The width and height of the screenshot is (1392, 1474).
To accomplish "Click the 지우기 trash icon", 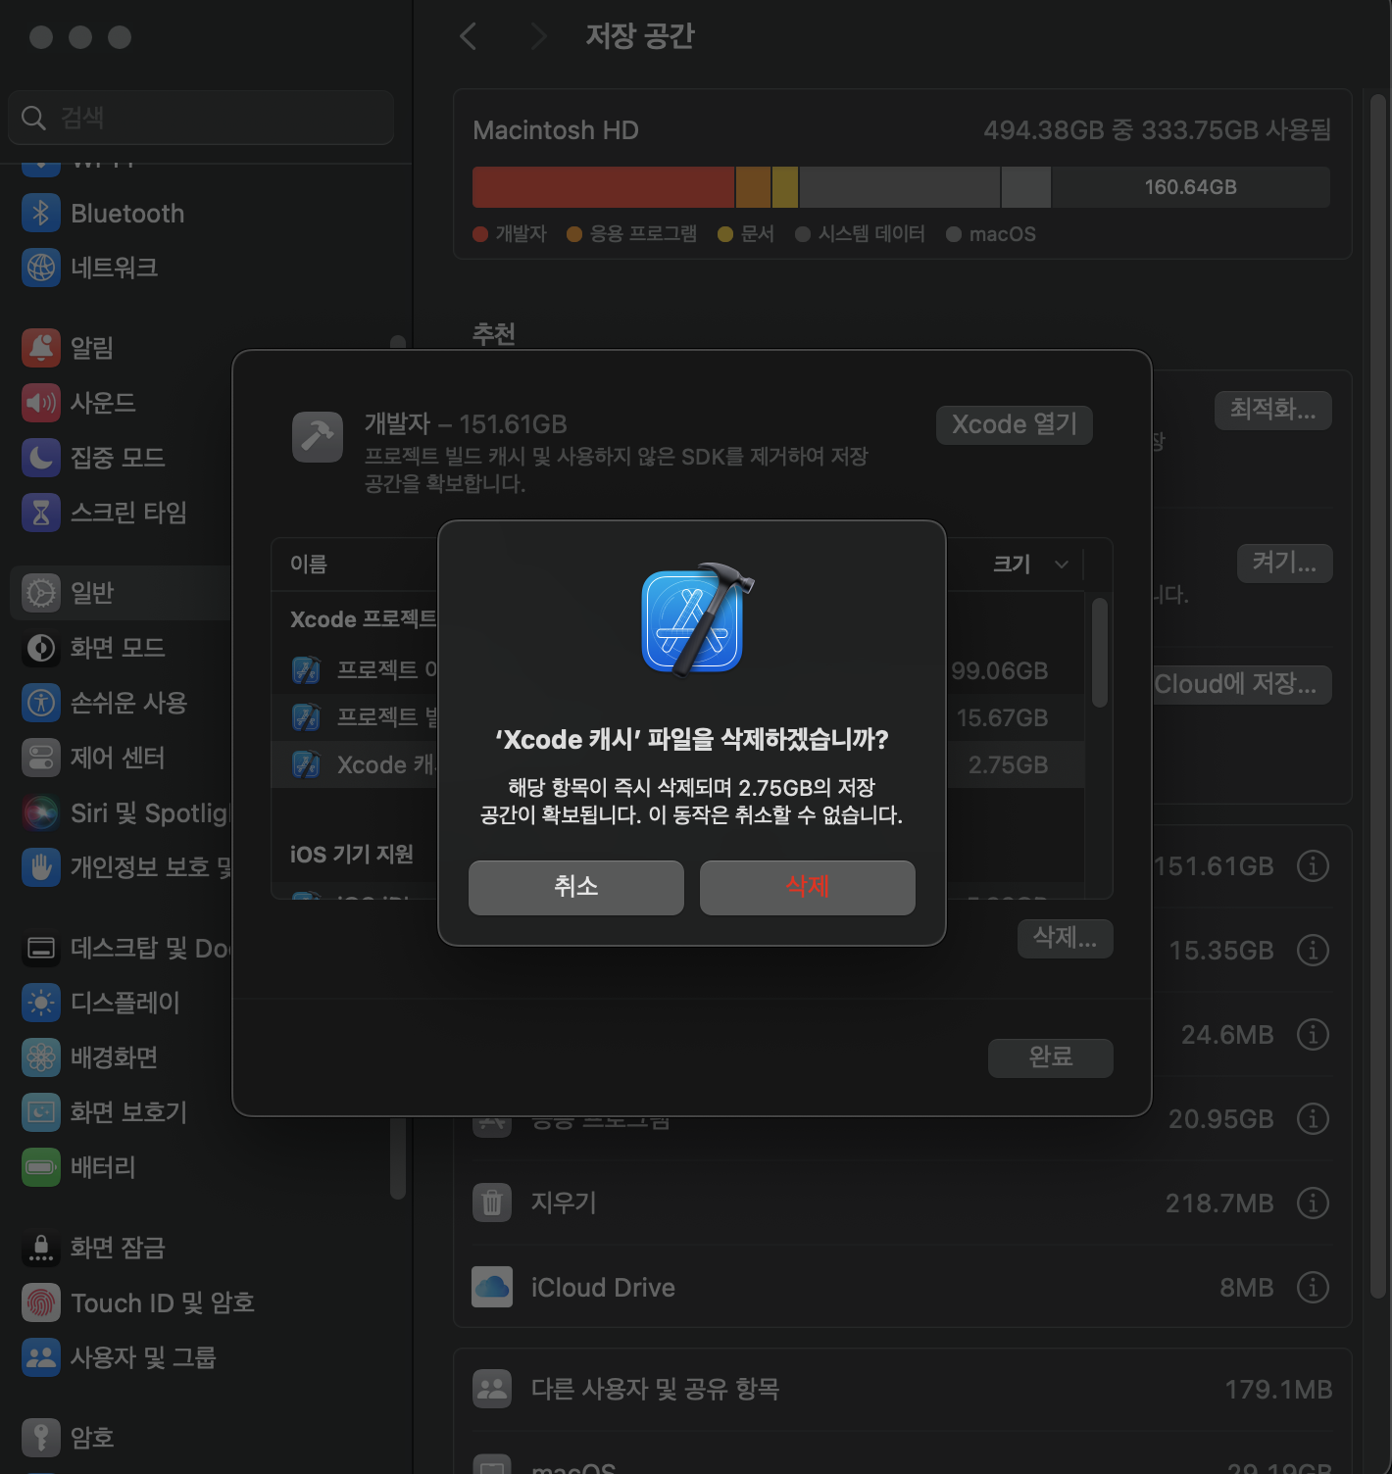I will click(492, 1204).
